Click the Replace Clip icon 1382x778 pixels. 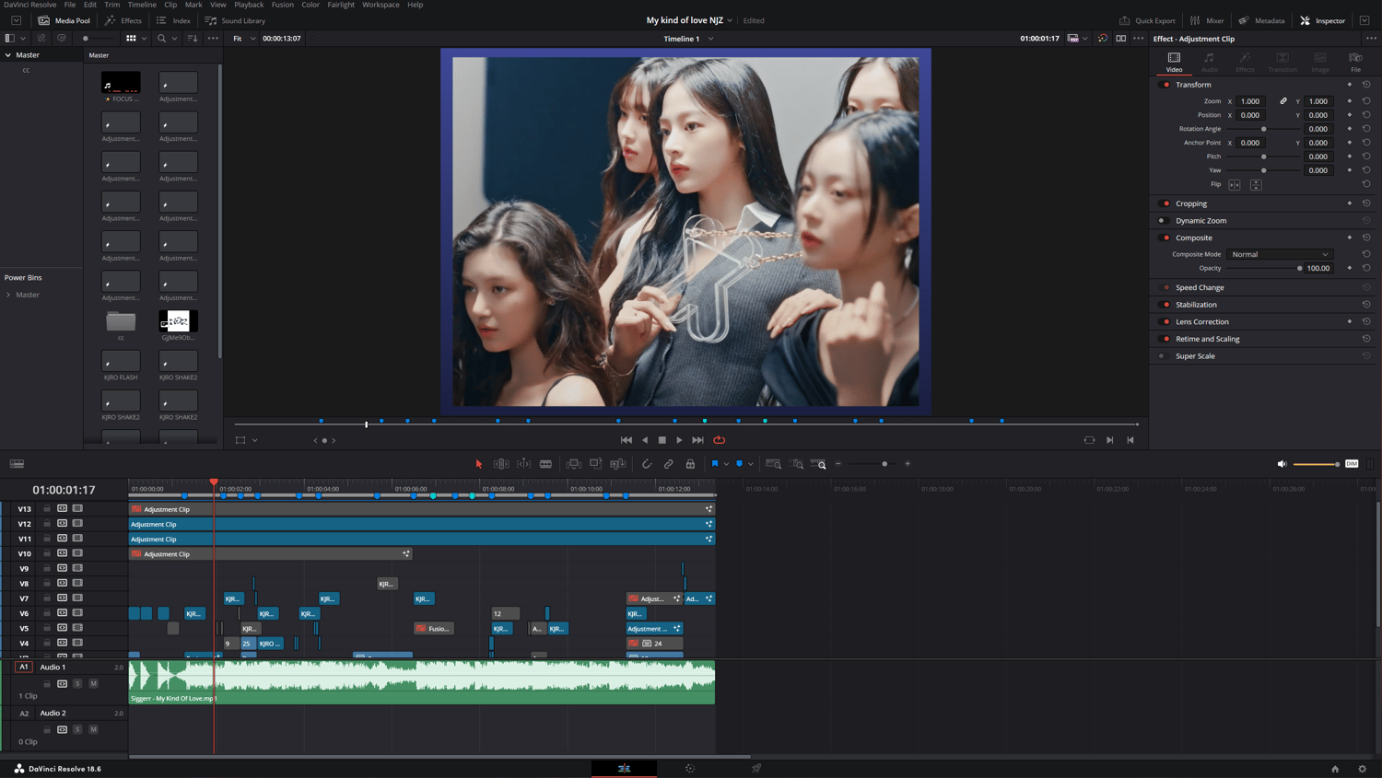[x=618, y=464]
